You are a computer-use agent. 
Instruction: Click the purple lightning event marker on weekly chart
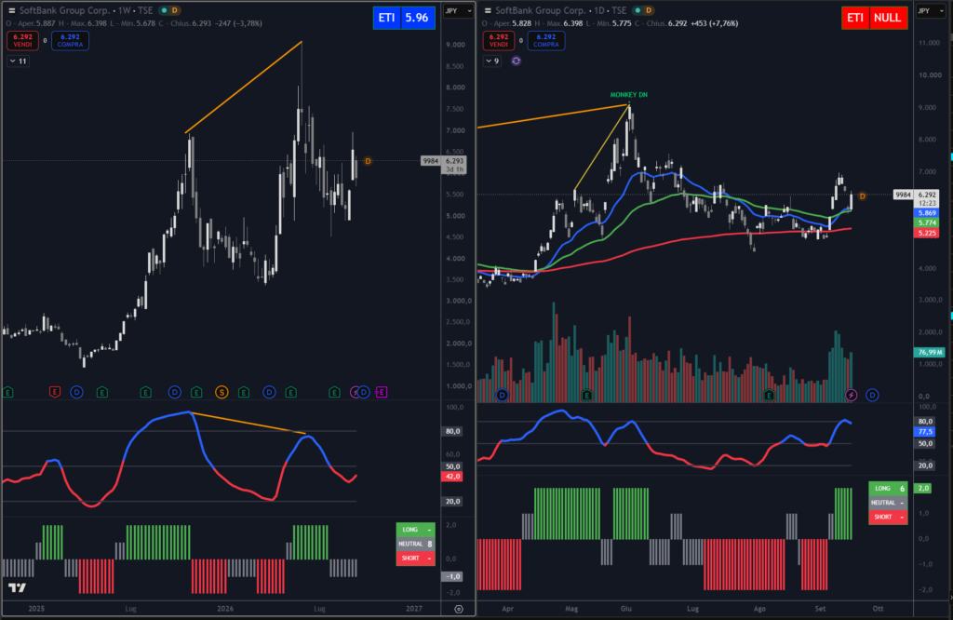pos(355,392)
